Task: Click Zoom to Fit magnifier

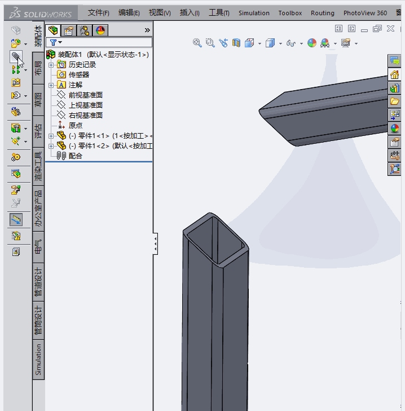Action: click(x=197, y=43)
